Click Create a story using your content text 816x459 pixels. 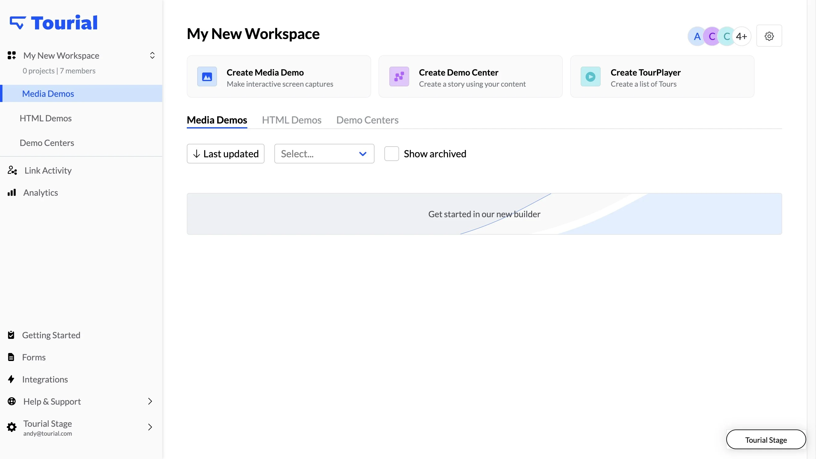472,84
